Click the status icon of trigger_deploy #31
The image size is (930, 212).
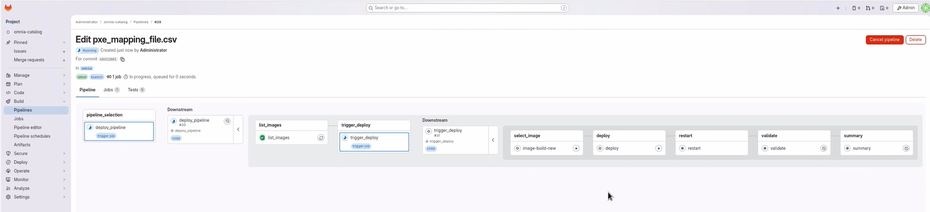(428, 131)
